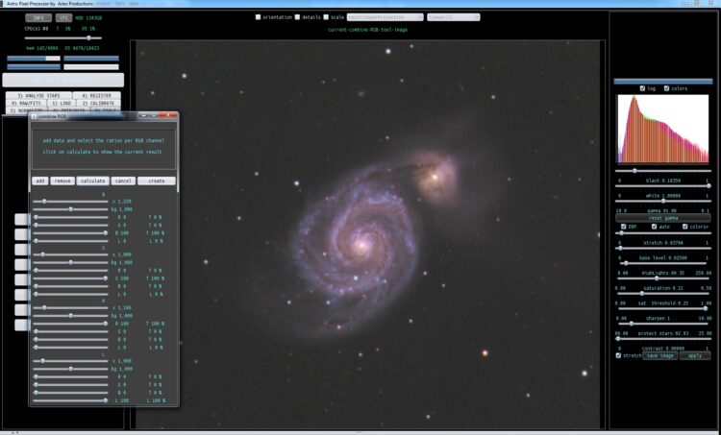This screenshot has height=435, width=721.
Task: Click the current-combine-RGB-tool-image label
Action: [x=367, y=30]
